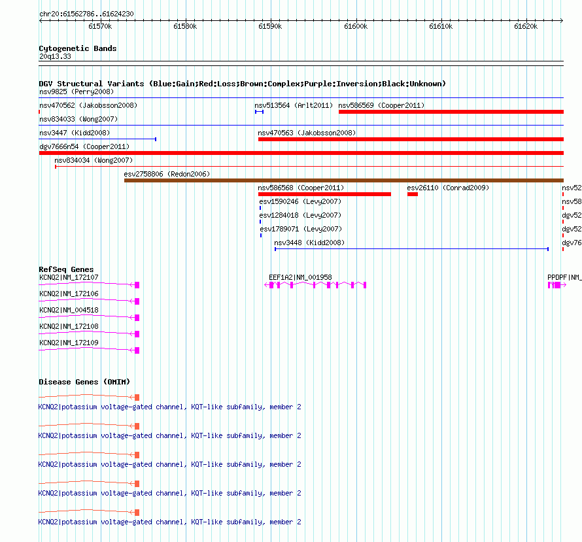Viewport: 582px width, 542px height.
Task: Click the 61620k ruler tick label
Action: point(526,26)
